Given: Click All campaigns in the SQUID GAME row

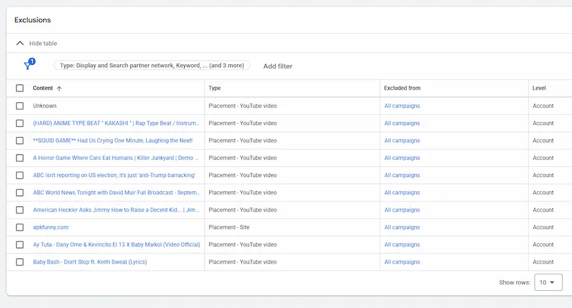Looking at the screenshot, I should click(402, 141).
